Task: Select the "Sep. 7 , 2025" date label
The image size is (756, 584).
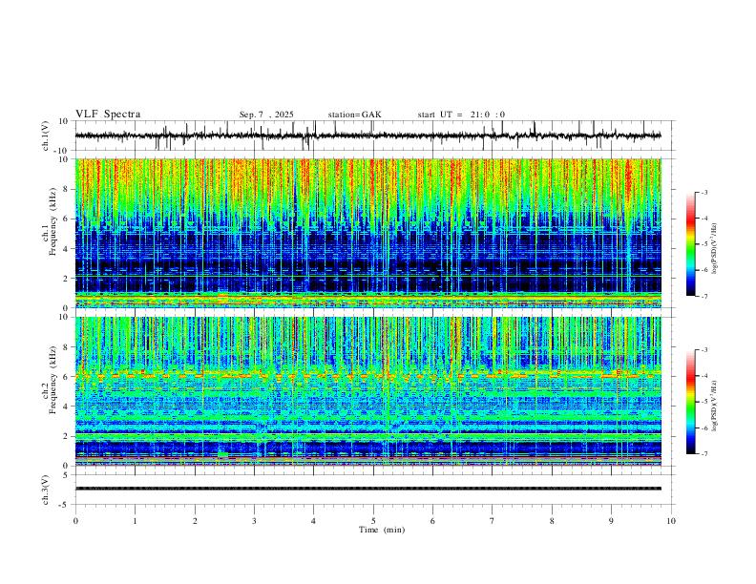Action: tap(266, 115)
